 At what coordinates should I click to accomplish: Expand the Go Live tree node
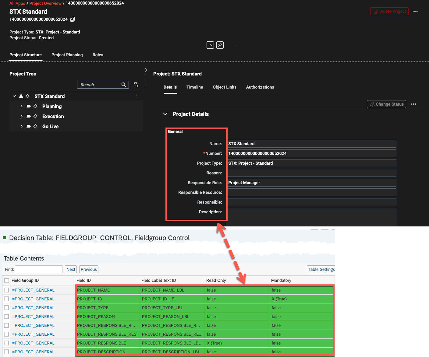(x=22, y=126)
